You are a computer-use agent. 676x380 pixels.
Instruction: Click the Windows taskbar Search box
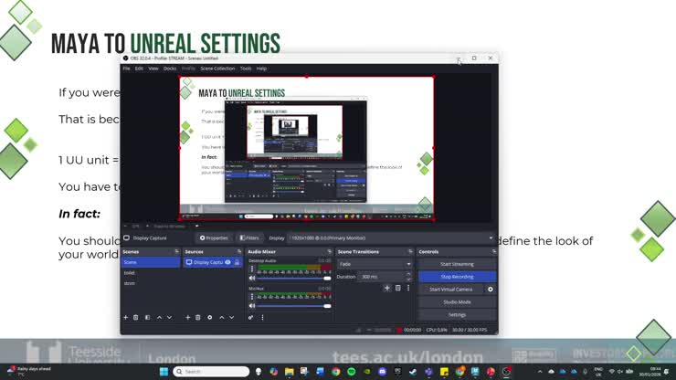[x=211, y=372]
